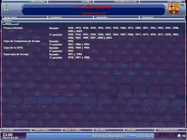Click Ganador in Copa de Campeones row
187x140 pixels.
tap(54, 41)
